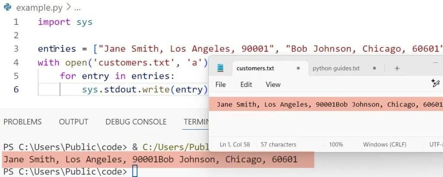Open the View menu in Notepad

273,84
